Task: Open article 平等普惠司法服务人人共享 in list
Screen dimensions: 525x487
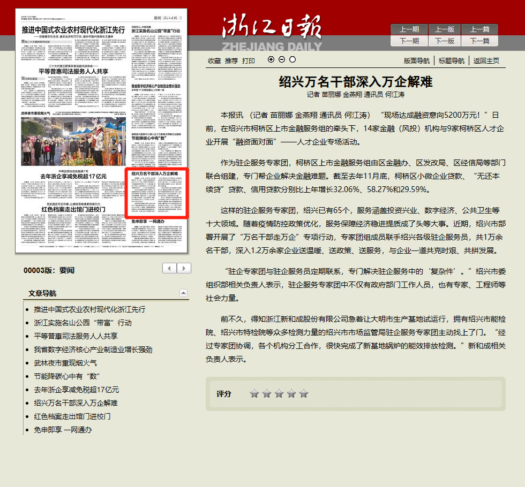Action: click(76, 336)
